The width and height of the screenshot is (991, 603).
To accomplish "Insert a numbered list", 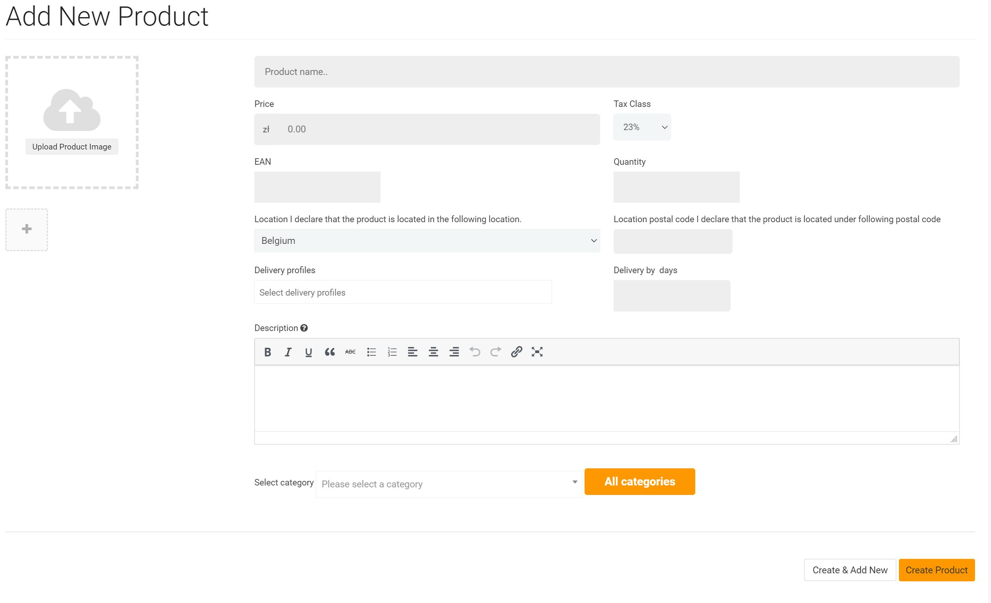I will (x=392, y=352).
